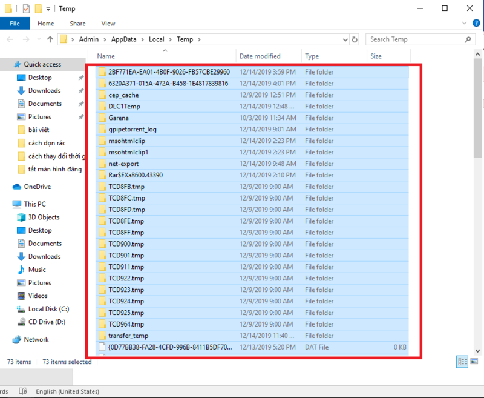Open the Customize Quick Access Toolbar dropdown
This screenshot has height=398, width=484.
click(x=48, y=9)
